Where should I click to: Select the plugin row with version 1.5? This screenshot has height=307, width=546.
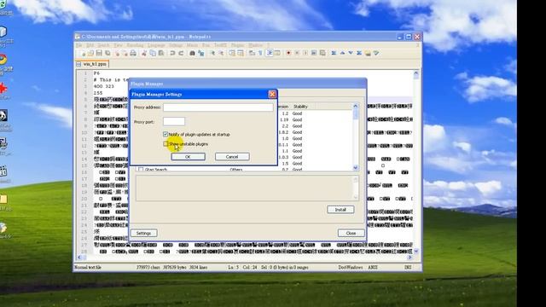pyautogui.click(x=315, y=163)
